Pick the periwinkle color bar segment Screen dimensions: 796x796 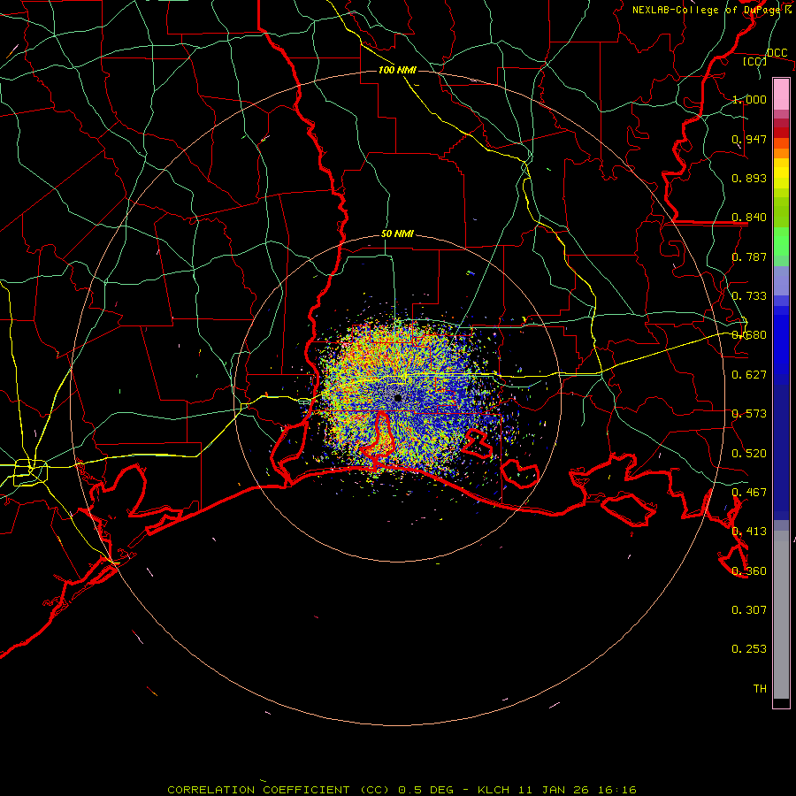781,280
